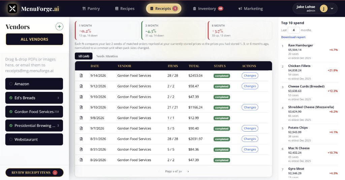Select Shredded Cheese (Mozzarella) spend item

[310, 113]
